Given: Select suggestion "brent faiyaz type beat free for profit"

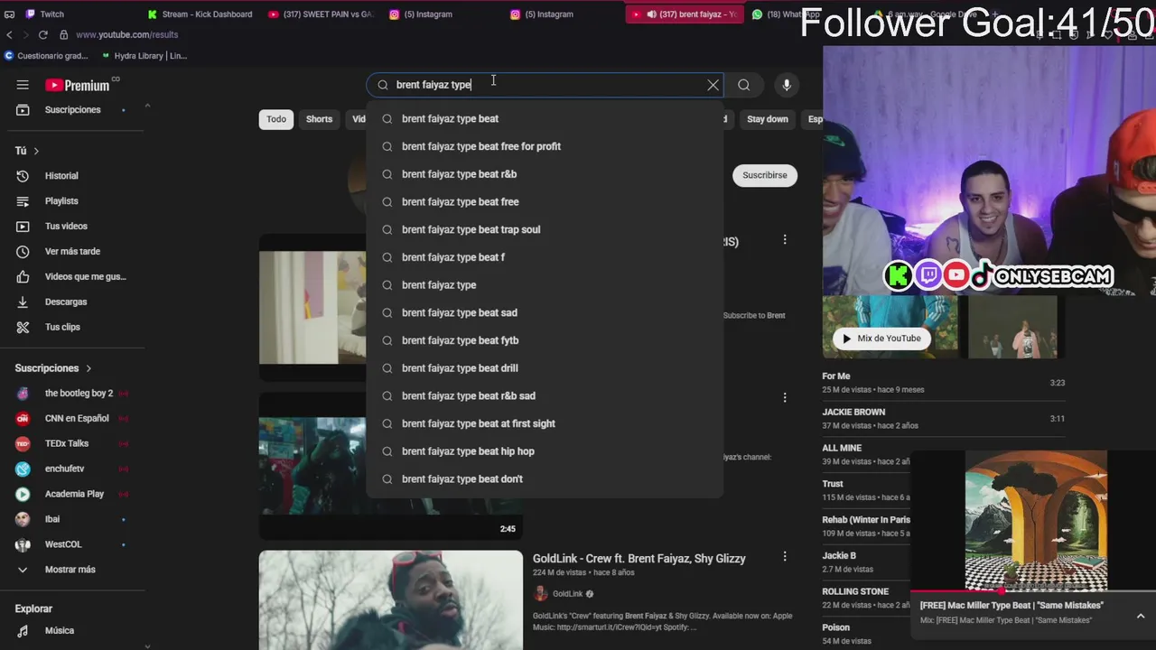Looking at the screenshot, I should (x=545, y=146).
